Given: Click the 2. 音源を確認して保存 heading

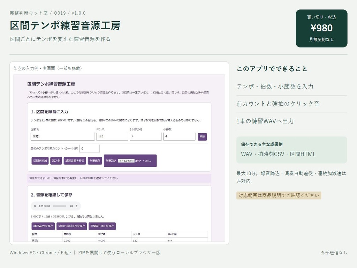Looking at the screenshot, I should tap(52, 195).
